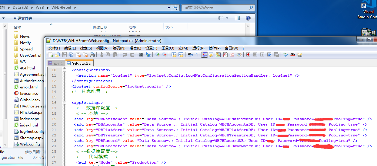Select the UserControl folder in file list
377x166 pixels.
click(30, 55)
